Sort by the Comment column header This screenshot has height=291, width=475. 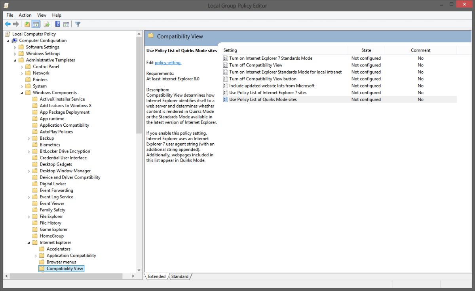420,50
